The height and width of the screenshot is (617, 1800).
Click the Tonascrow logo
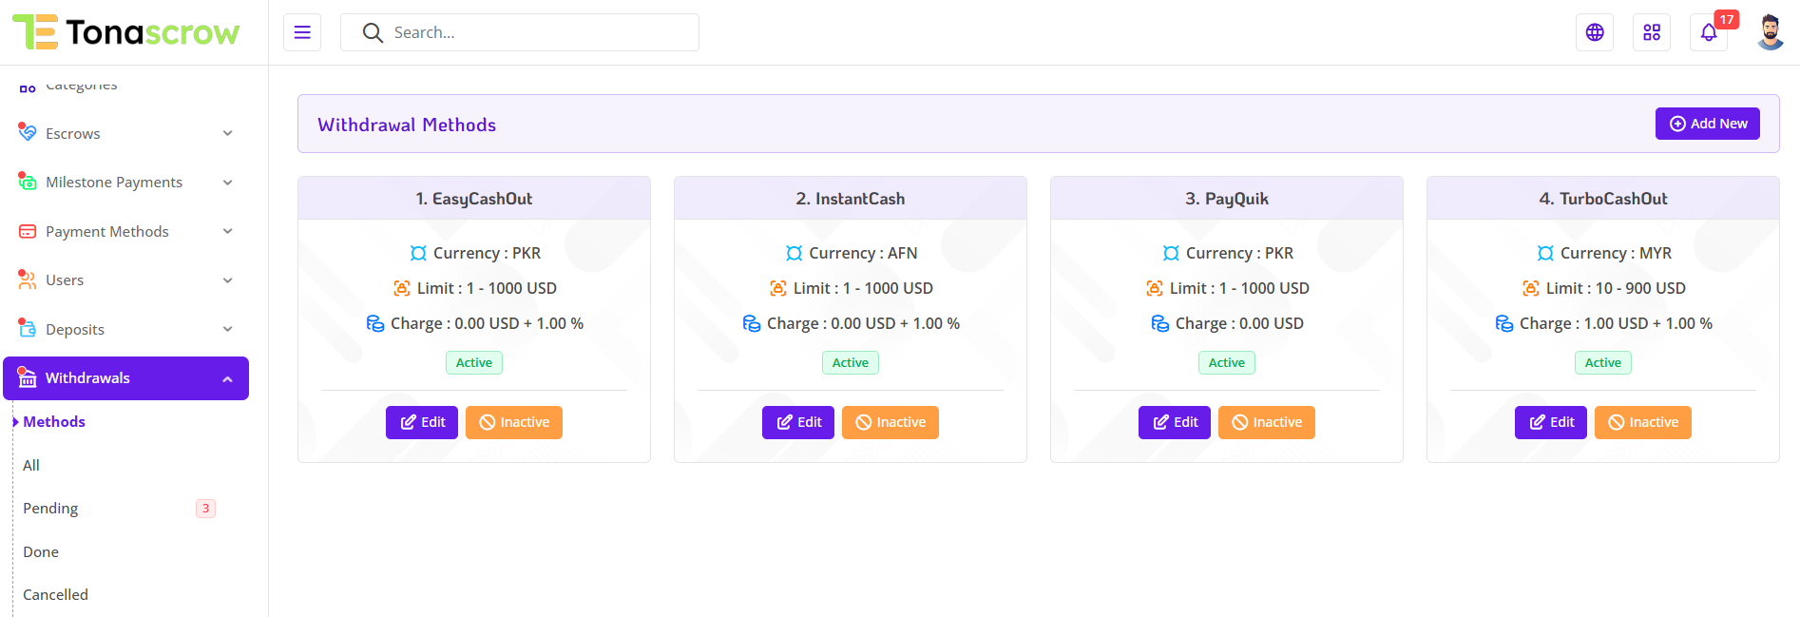(x=126, y=32)
